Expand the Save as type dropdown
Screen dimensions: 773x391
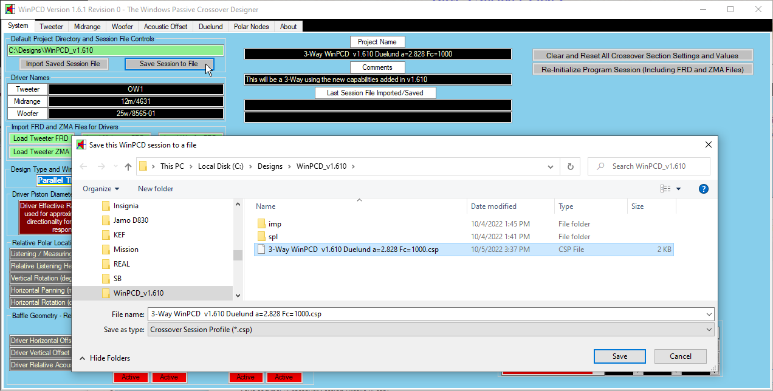coord(709,330)
